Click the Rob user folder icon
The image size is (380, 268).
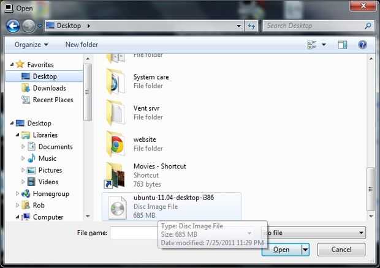[x=26, y=205]
